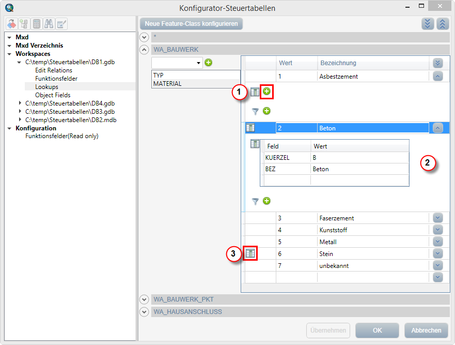Image resolution: width=455 pixels, height=345 pixels.
Task: Select MATERIAL in the field list
Action: tap(167, 83)
